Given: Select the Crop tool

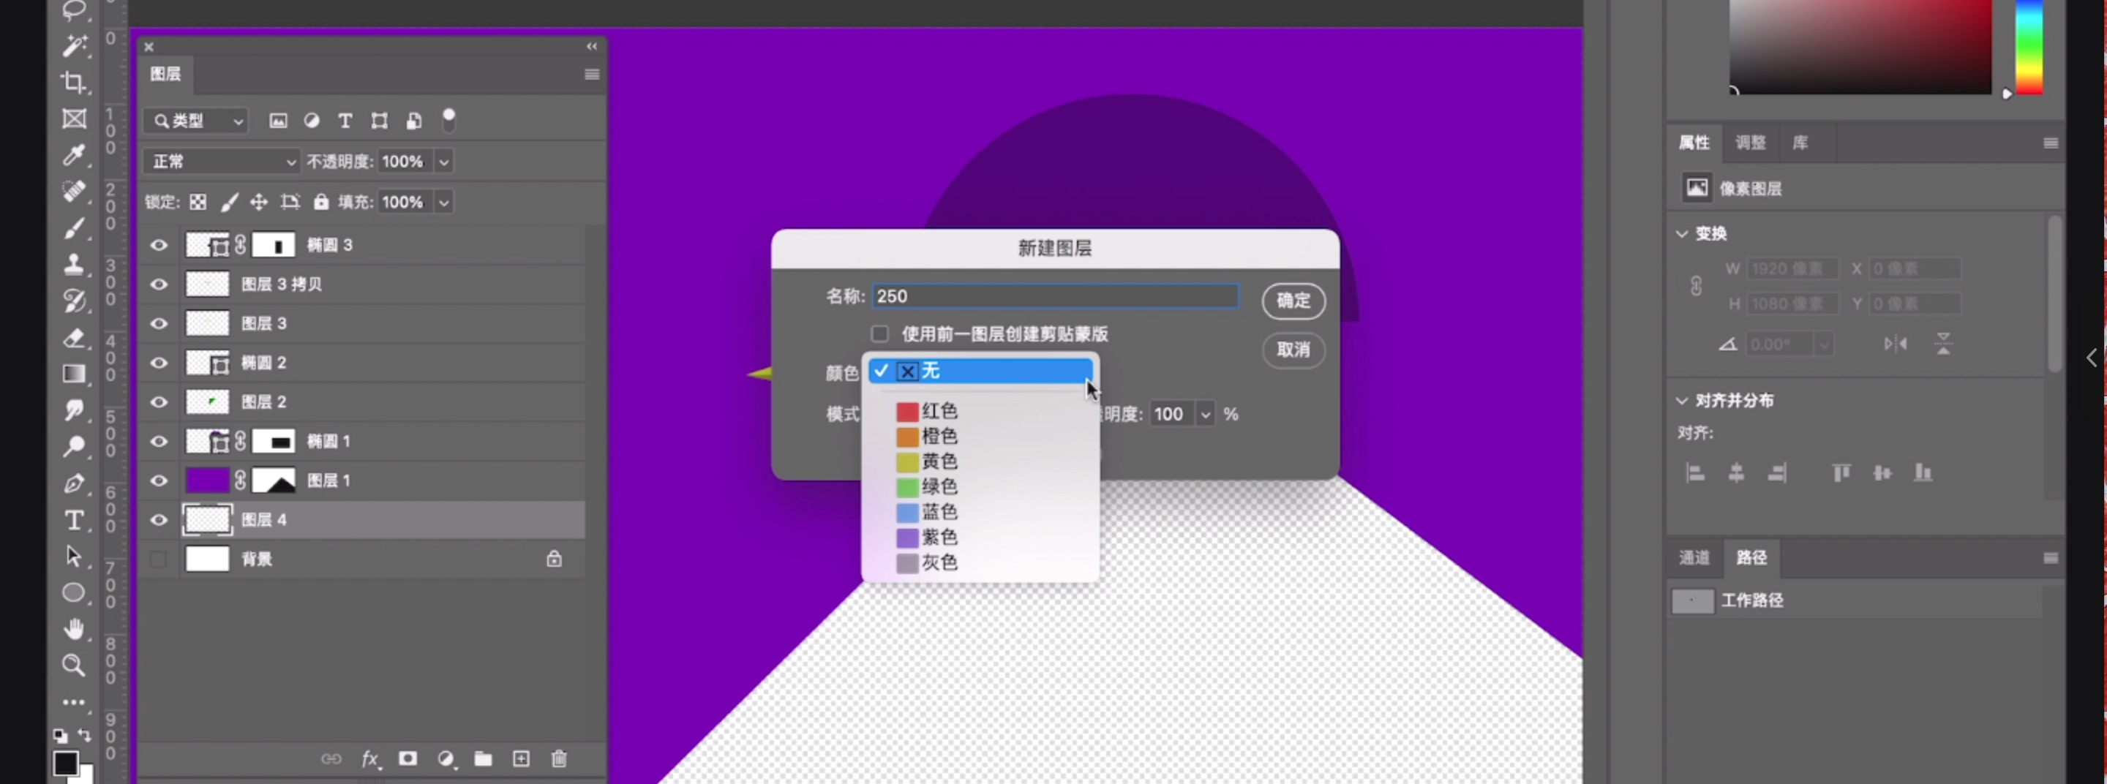Looking at the screenshot, I should [75, 82].
